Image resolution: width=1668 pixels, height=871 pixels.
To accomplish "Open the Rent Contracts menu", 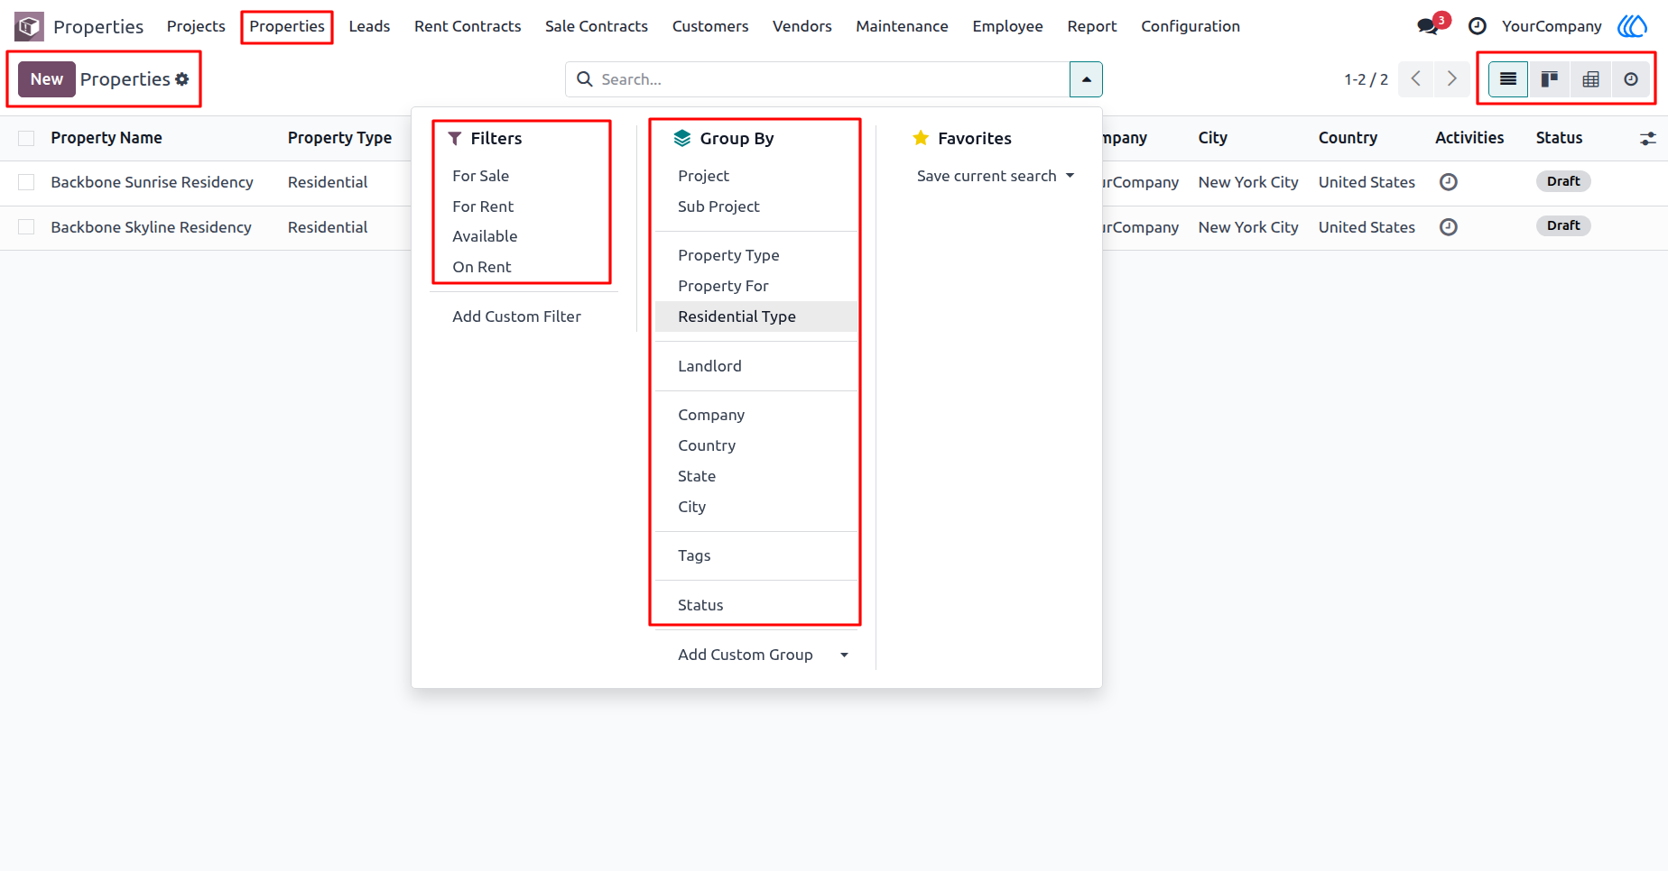I will [468, 26].
